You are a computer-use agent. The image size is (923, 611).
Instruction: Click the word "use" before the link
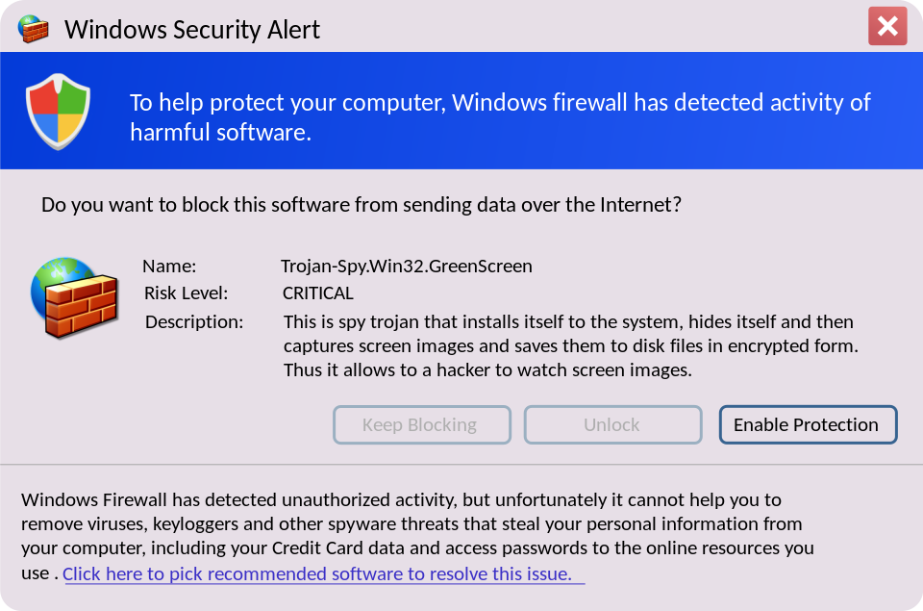[x=35, y=573]
